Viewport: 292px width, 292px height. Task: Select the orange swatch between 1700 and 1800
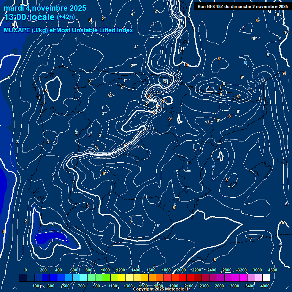pos(160,278)
